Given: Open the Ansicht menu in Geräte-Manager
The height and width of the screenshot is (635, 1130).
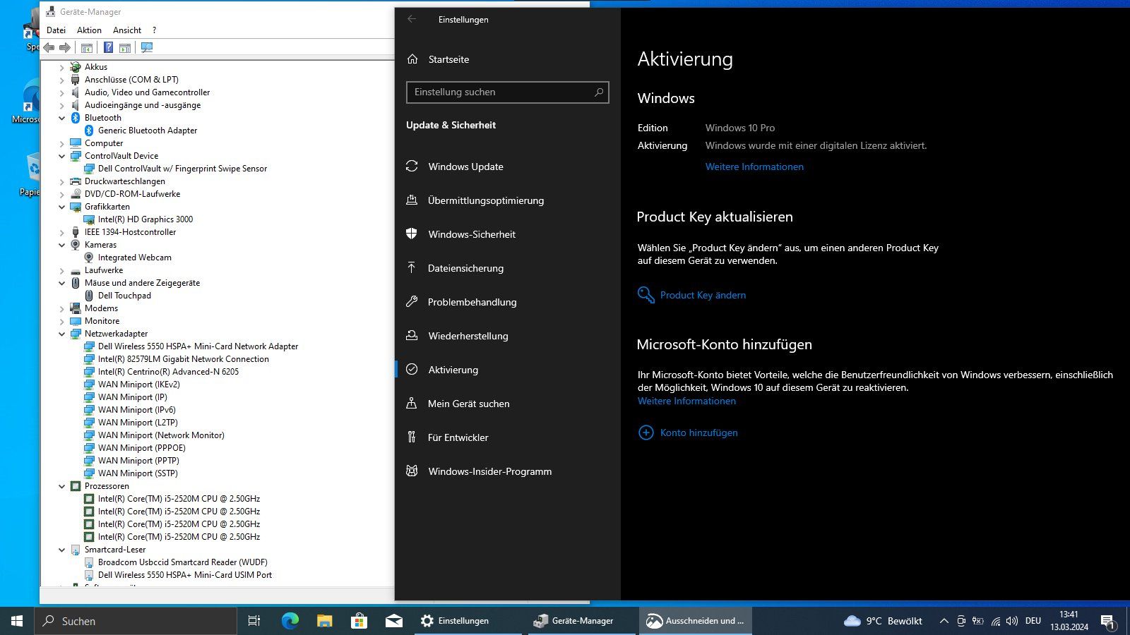Looking at the screenshot, I should click(x=127, y=30).
